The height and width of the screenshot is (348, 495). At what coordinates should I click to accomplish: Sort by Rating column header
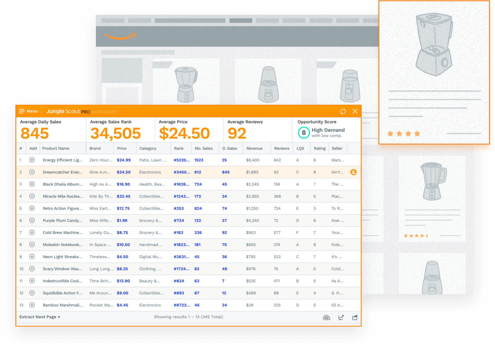tap(320, 148)
